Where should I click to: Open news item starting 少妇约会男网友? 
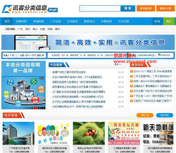point(78,97)
